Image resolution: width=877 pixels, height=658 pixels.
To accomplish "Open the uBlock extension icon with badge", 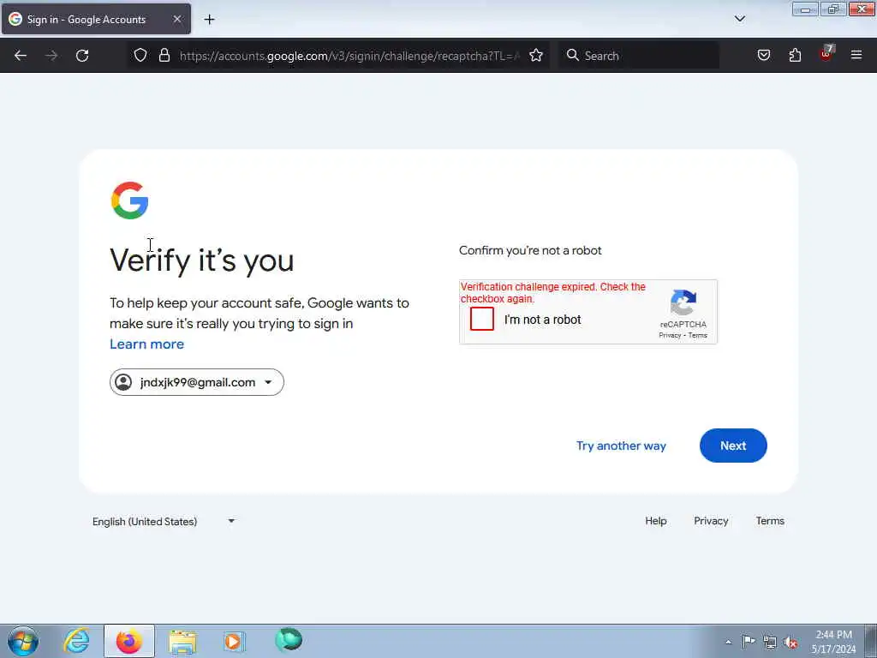I will tap(826, 54).
